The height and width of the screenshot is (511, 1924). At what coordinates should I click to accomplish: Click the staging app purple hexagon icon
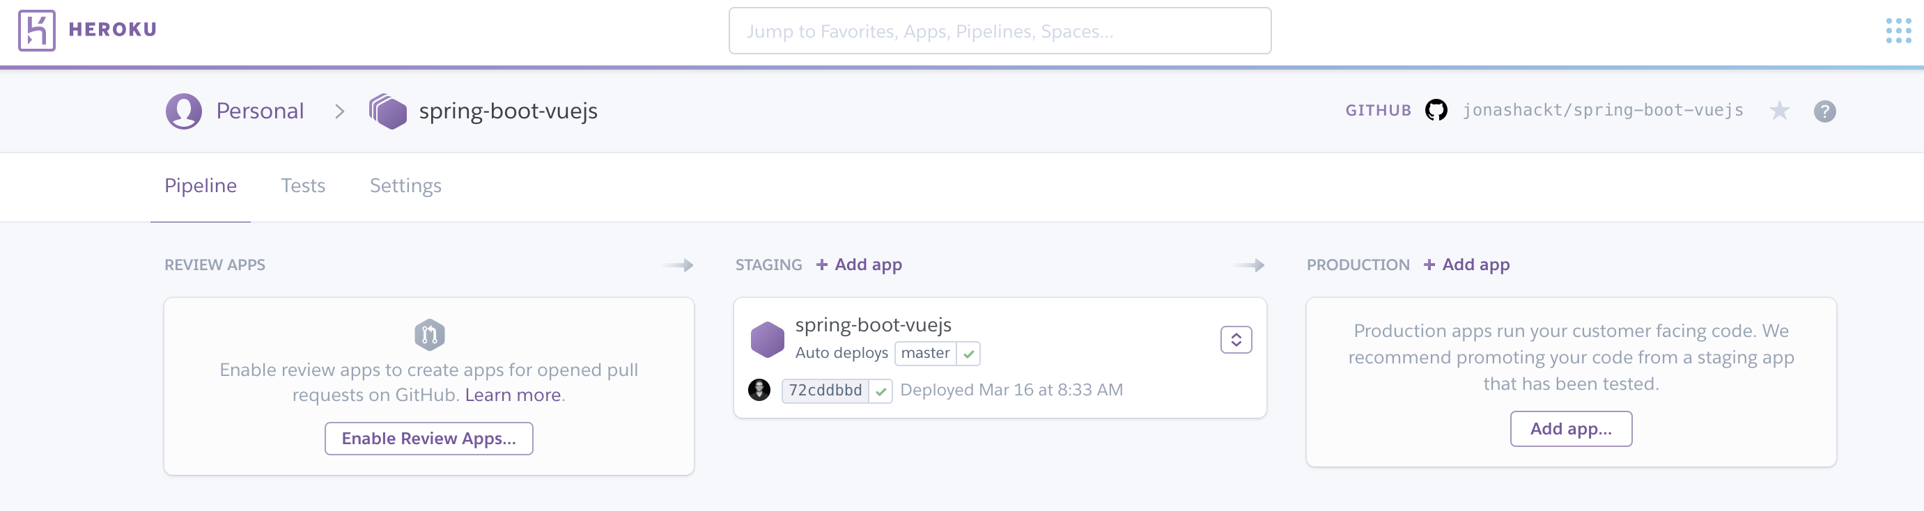767,340
